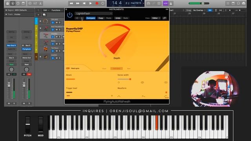The height and width of the screenshot is (141, 251).
Task: Add a new track with plus button
Action: pyautogui.click(x=38, y=15)
